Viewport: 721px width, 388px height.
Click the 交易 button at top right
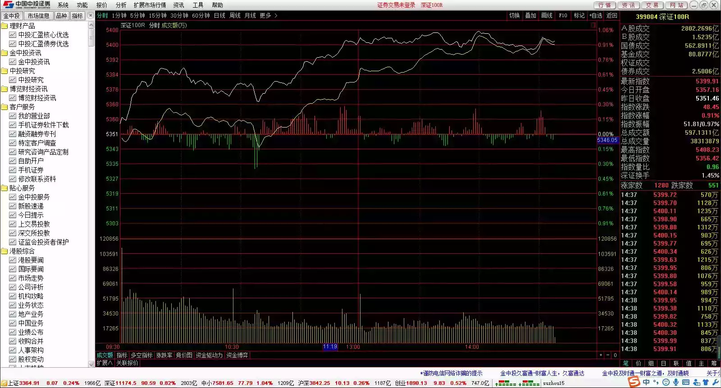[x=652, y=5]
